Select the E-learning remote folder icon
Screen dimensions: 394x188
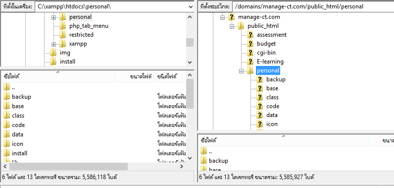tap(250, 62)
